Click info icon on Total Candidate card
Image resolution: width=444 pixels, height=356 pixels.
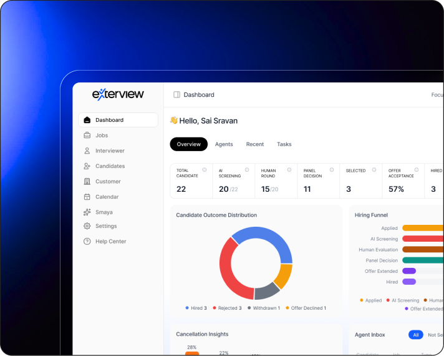click(x=205, y=170)
